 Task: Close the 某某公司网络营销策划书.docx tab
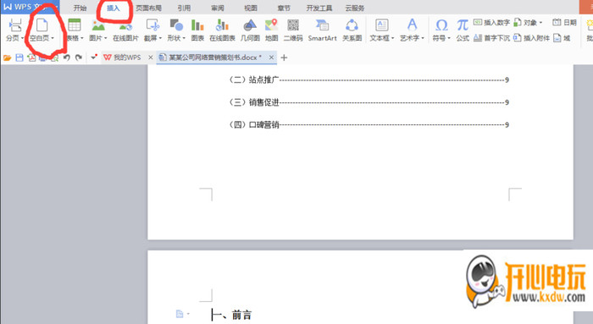pos(271,58)
